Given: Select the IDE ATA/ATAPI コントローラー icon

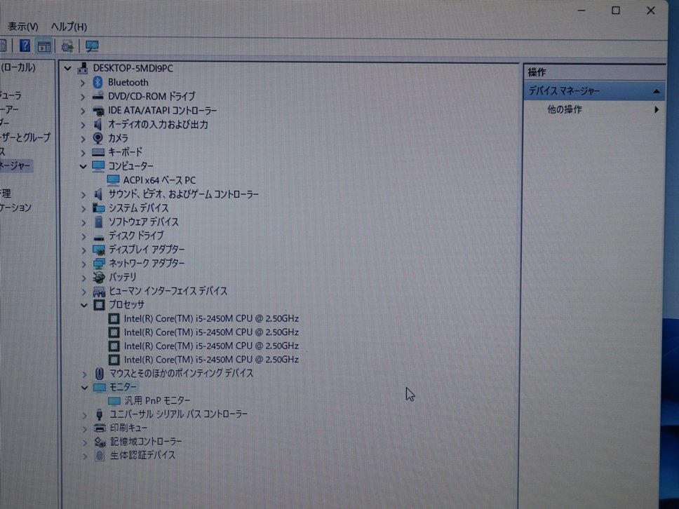Looking at the screenshot, I should [x=98, y=111].
